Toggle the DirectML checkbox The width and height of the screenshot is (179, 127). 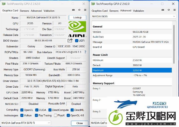[x=72, y=110]
